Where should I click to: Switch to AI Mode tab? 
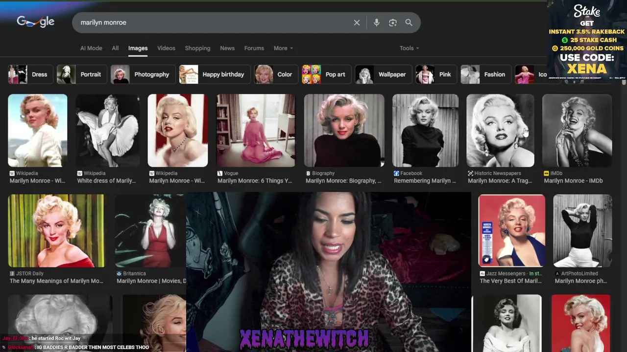pos(91,48)
